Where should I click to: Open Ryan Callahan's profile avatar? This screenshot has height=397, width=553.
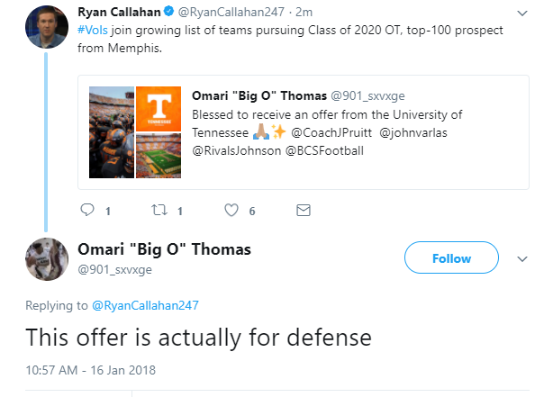click(x=47, y=27)
